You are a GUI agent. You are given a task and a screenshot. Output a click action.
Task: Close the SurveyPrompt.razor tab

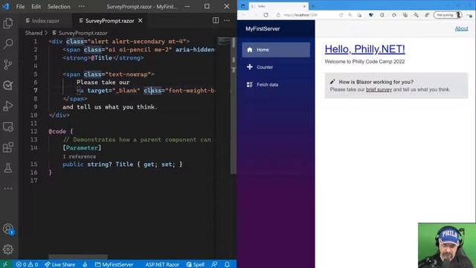(141, 20)
